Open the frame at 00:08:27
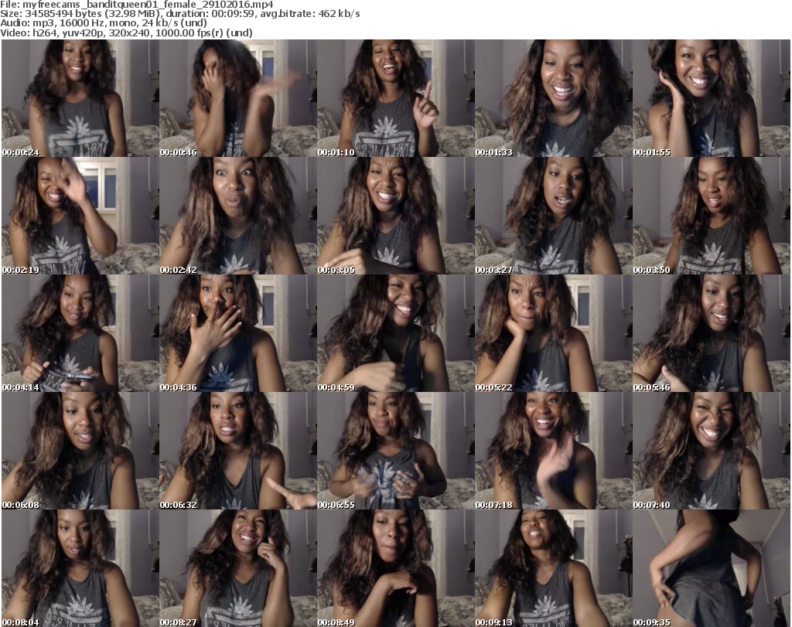This screenshot has width=792, height=627. coord(237,568)
